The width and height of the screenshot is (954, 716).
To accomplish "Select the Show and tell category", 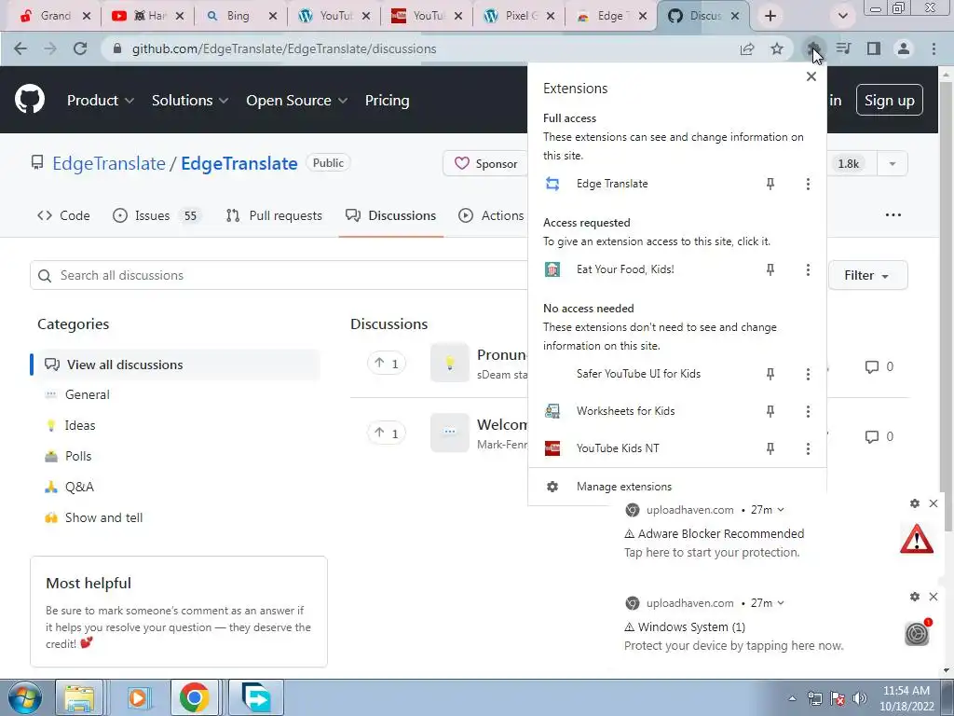I will click(104, 517).
